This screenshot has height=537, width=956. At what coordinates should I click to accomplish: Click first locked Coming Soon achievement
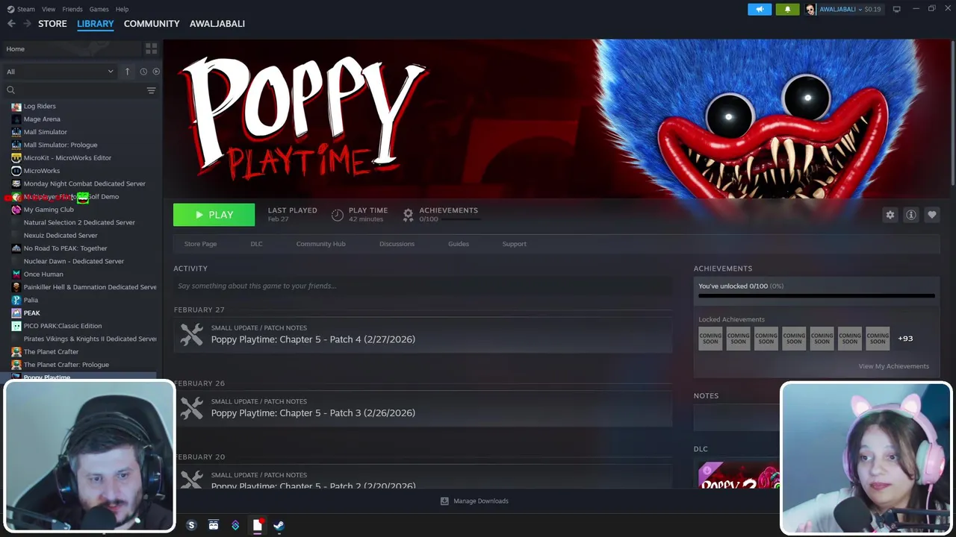pyautogui.click(x=710, y=339)
